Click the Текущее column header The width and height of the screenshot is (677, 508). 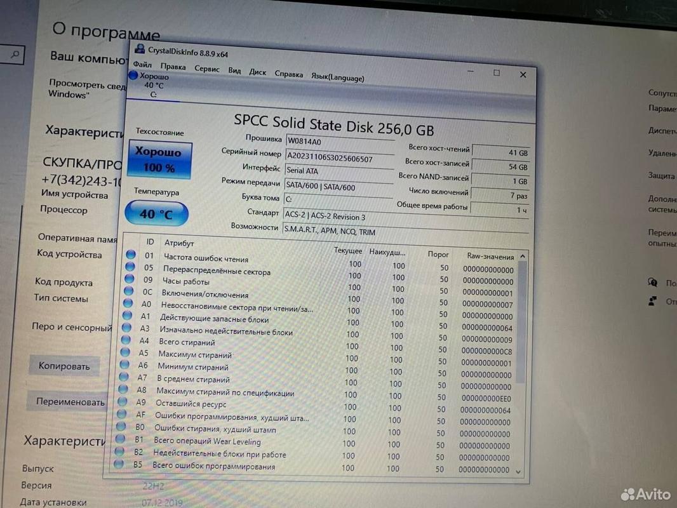click(347, 250)
